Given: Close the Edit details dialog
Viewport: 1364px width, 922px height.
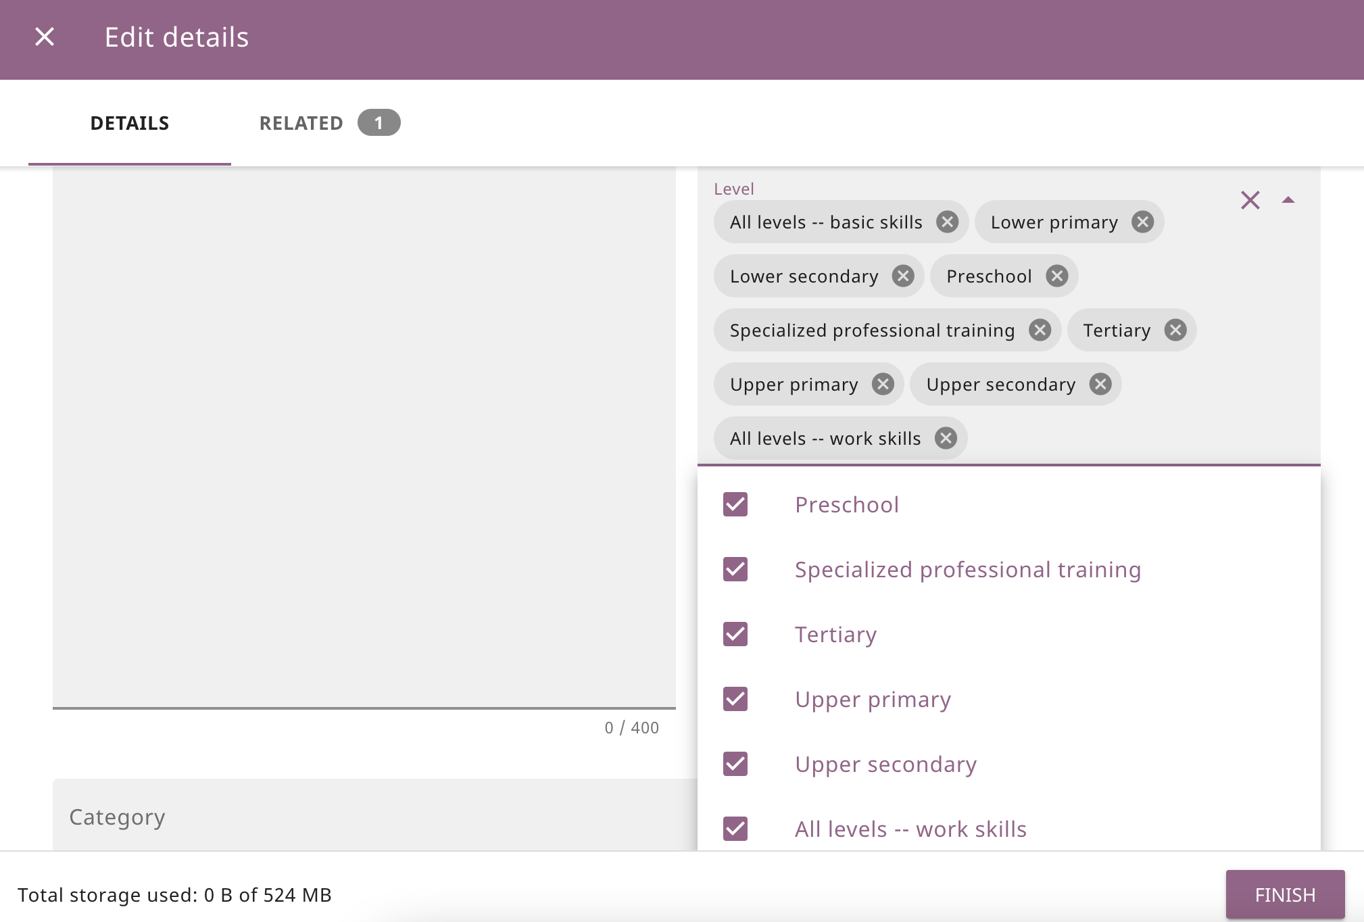Looking at the screenshot, I should 45,37.
